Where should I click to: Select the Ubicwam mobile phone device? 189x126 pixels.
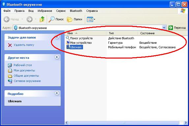74,47
